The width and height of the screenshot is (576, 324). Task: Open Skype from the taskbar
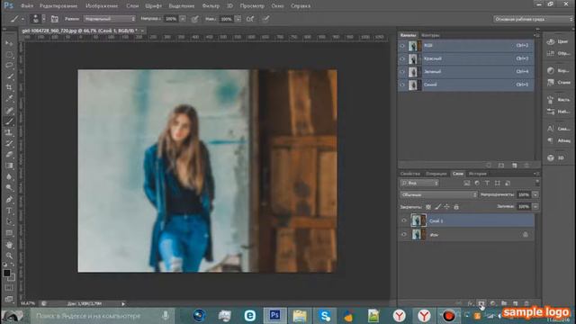coord(325,316)
